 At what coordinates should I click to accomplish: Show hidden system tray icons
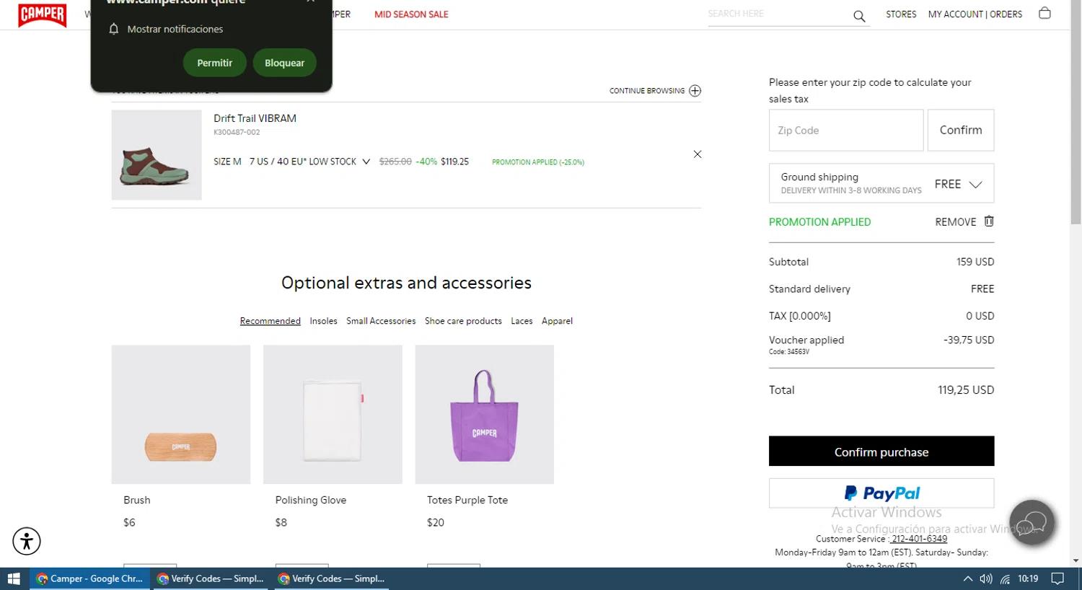tap(968, 578)
